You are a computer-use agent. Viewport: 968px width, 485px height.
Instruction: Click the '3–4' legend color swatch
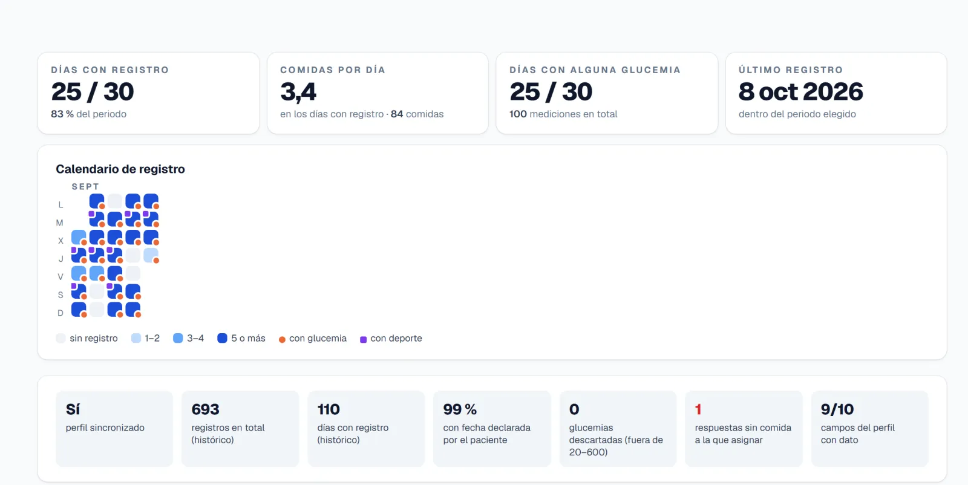pyautogui.click(x=178, y=338)
